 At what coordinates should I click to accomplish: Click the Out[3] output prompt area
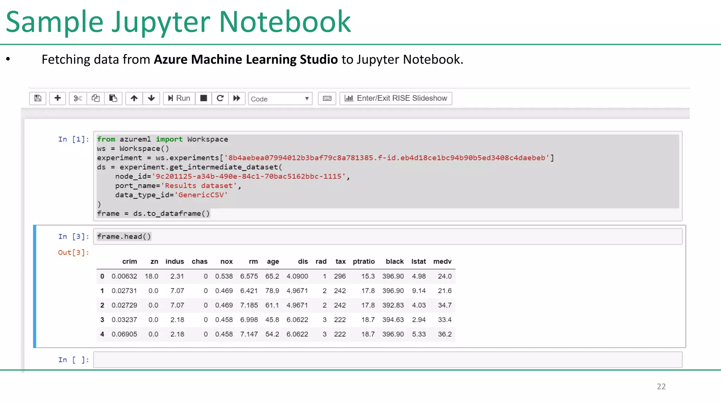pyautogui.click(x=74, y=252)
